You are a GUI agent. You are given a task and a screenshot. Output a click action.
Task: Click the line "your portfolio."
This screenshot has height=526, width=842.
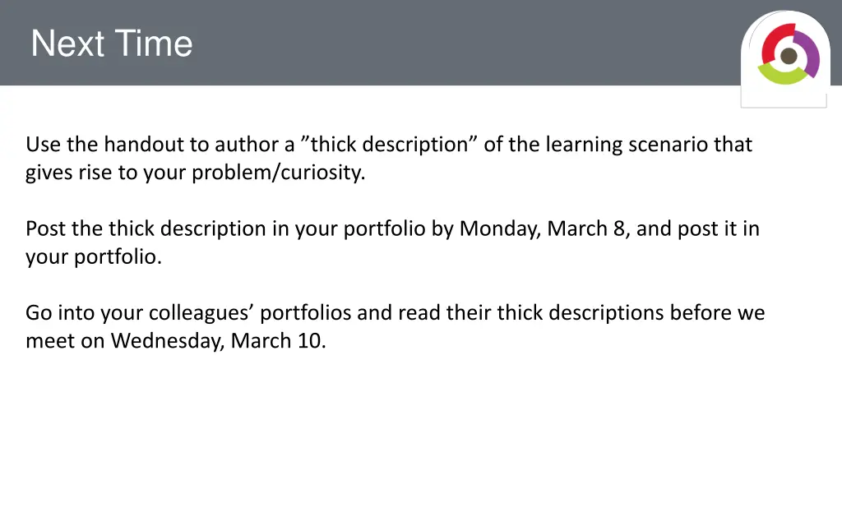94,256
